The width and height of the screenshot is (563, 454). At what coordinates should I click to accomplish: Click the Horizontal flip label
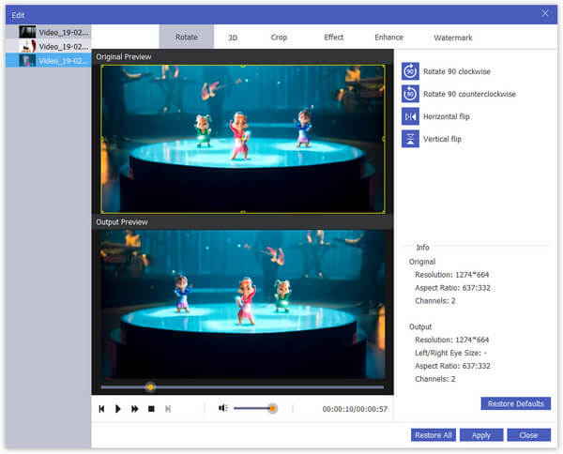(x=447, y=116)
